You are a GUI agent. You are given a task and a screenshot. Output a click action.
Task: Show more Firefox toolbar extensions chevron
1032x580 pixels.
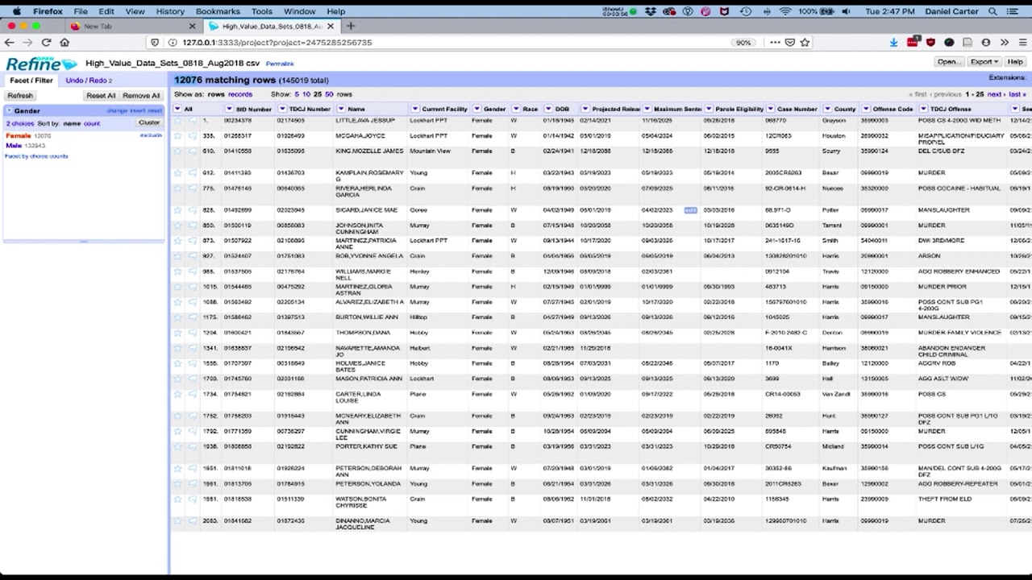click(1004, 42)
